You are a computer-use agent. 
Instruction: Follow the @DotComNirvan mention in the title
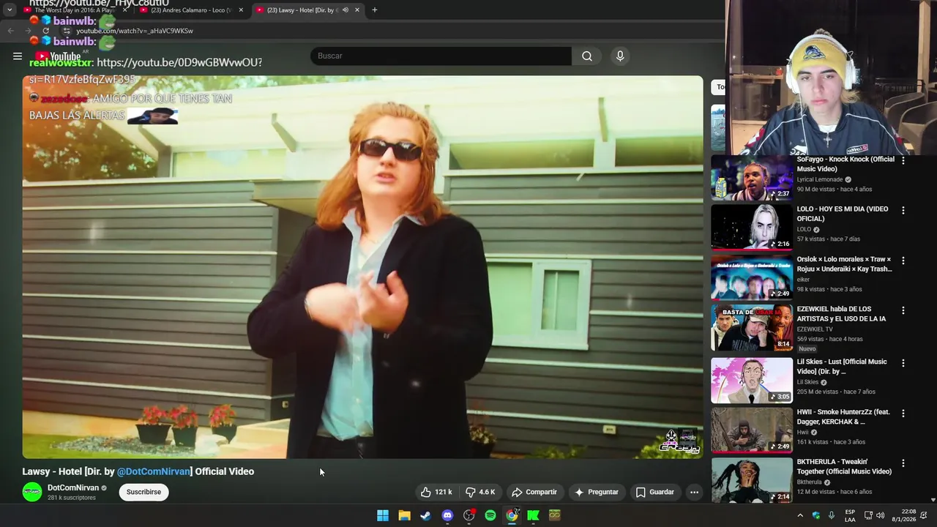[154, 471]
